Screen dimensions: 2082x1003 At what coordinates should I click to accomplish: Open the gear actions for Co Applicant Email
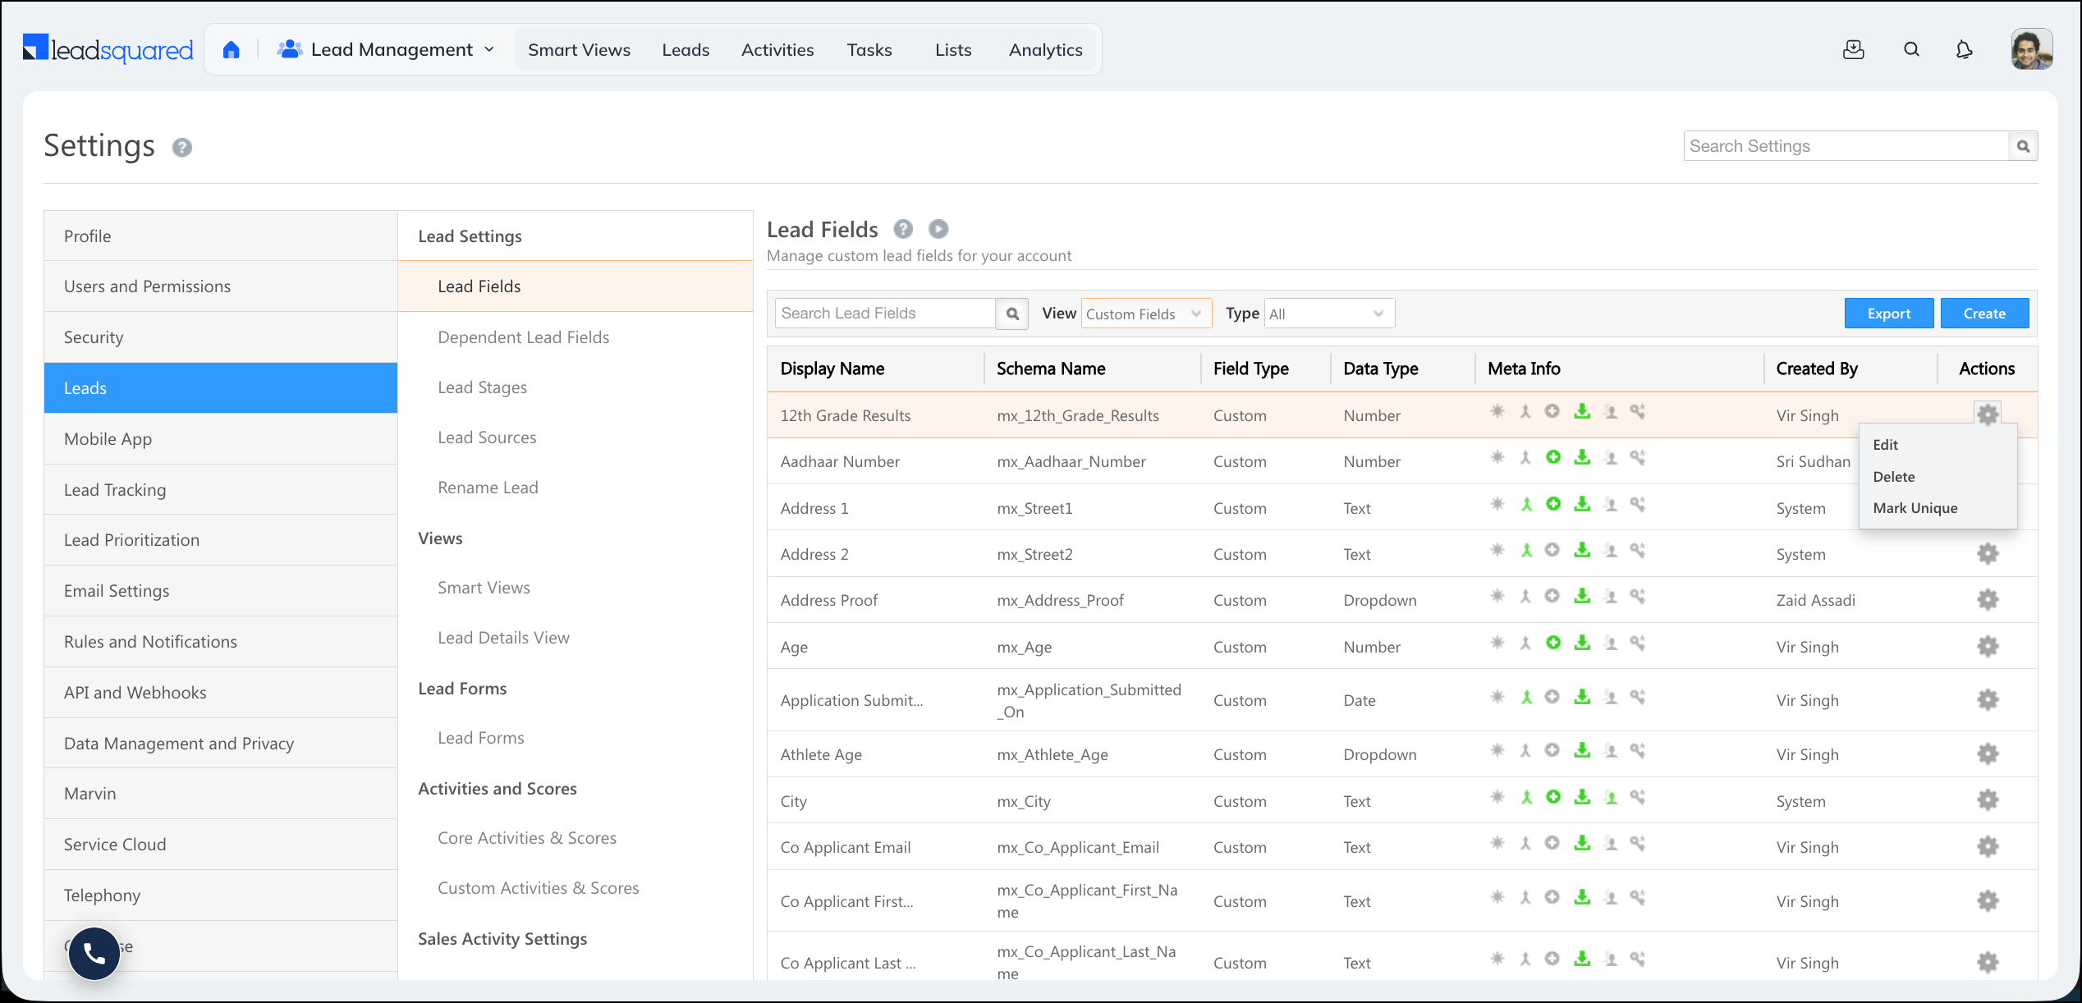[1988, 847]
